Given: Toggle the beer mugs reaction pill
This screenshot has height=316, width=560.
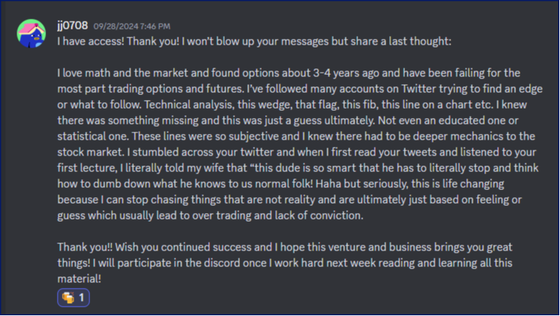Looking at the screenshot, I should (74, 297).
